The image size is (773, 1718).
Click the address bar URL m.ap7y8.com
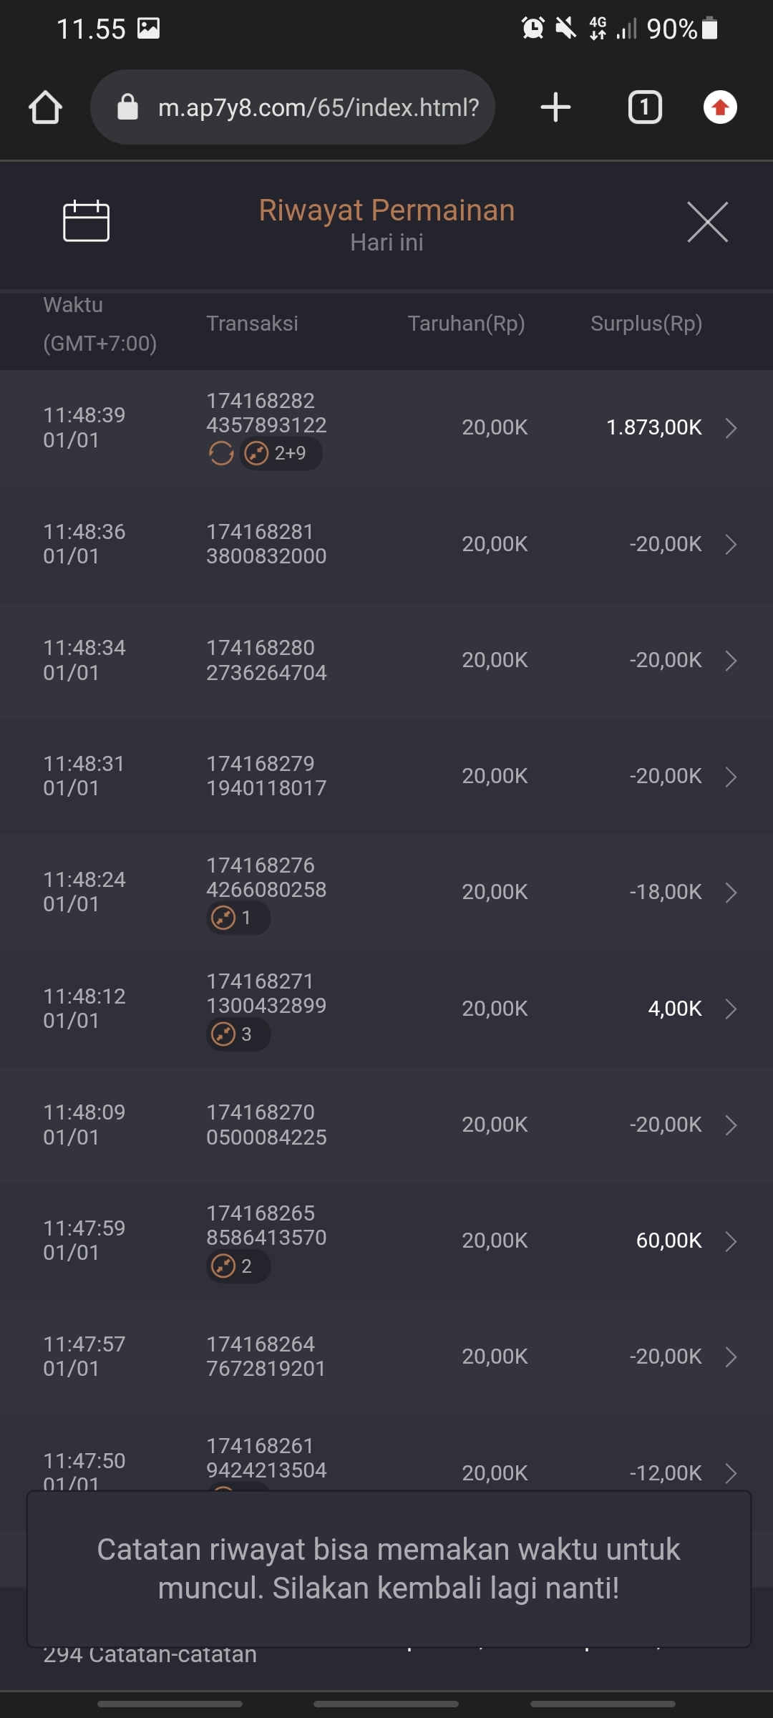point(318,107)
